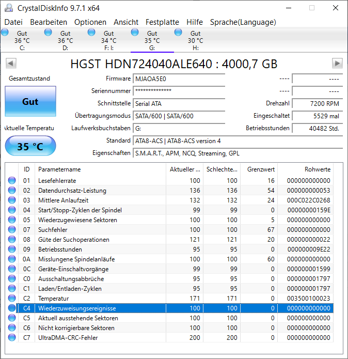Viewport: 348px width, 359px height.
Task: Open the Hilfe menu
Action: (x=195, y=22)
